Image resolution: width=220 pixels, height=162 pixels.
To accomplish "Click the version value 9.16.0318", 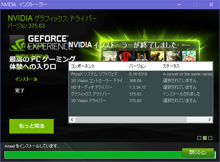I will coord(138,74).
